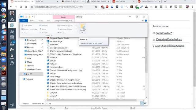This screenshot has width=196, height=110.
Task: Click Download Submissions link in Canvas
Action: point(169,39)
